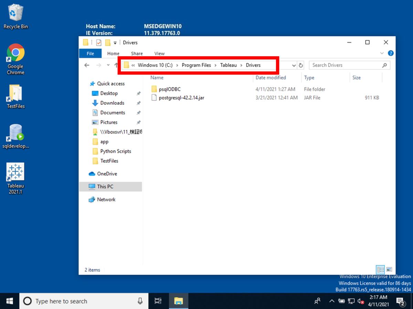The height and width of the screenshot is (309, 413).
Task: Click the Properties icon in quick access toolbar
Action: tap(99, 43)
